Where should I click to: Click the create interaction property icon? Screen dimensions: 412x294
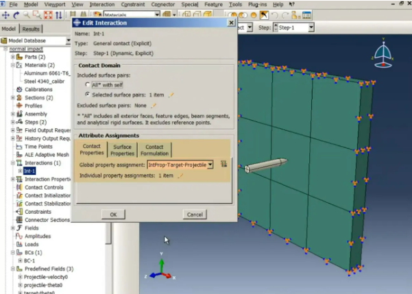pyautogui.click(x=223, y=164)
